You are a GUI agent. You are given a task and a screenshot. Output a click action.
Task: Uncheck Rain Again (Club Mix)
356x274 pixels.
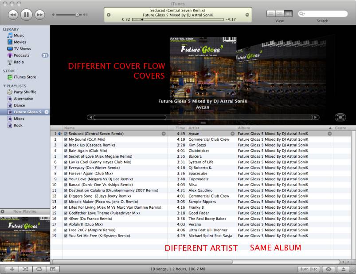click(x=66, y=151)
